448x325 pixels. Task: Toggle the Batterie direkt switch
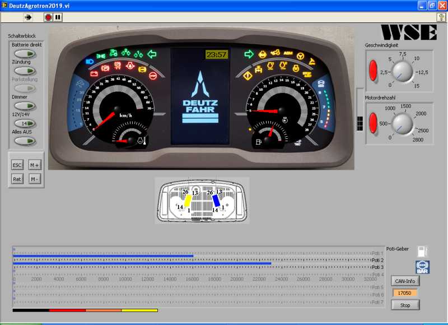pos(25,54)
